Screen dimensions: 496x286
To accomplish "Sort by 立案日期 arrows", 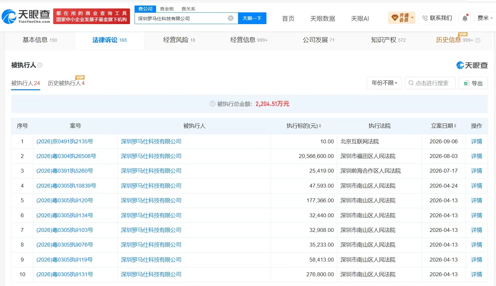I will click(455, 126).
